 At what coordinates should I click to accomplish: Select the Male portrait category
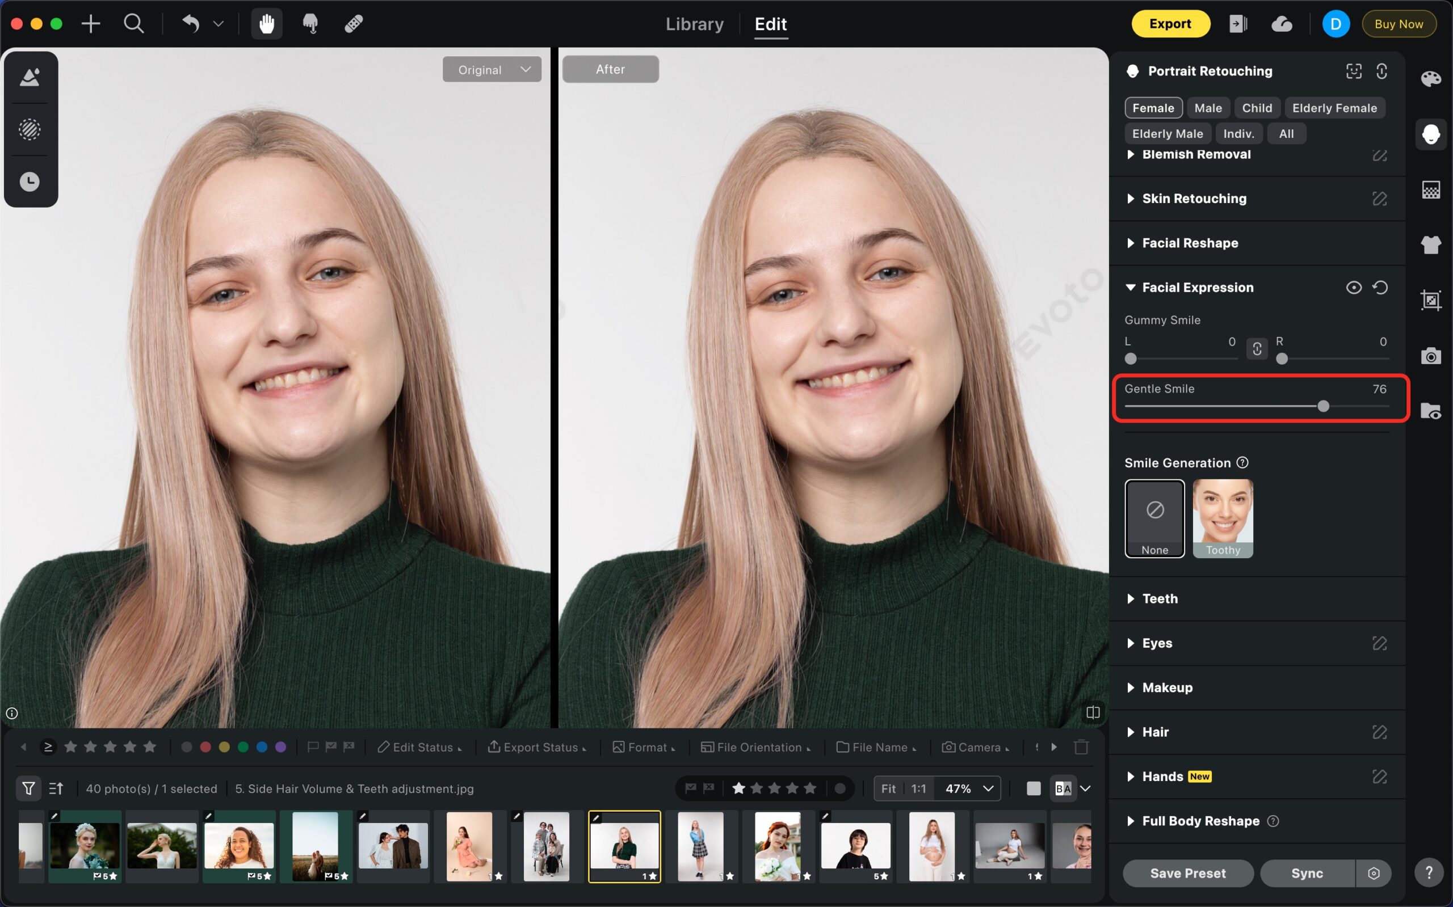(1208, 108)
